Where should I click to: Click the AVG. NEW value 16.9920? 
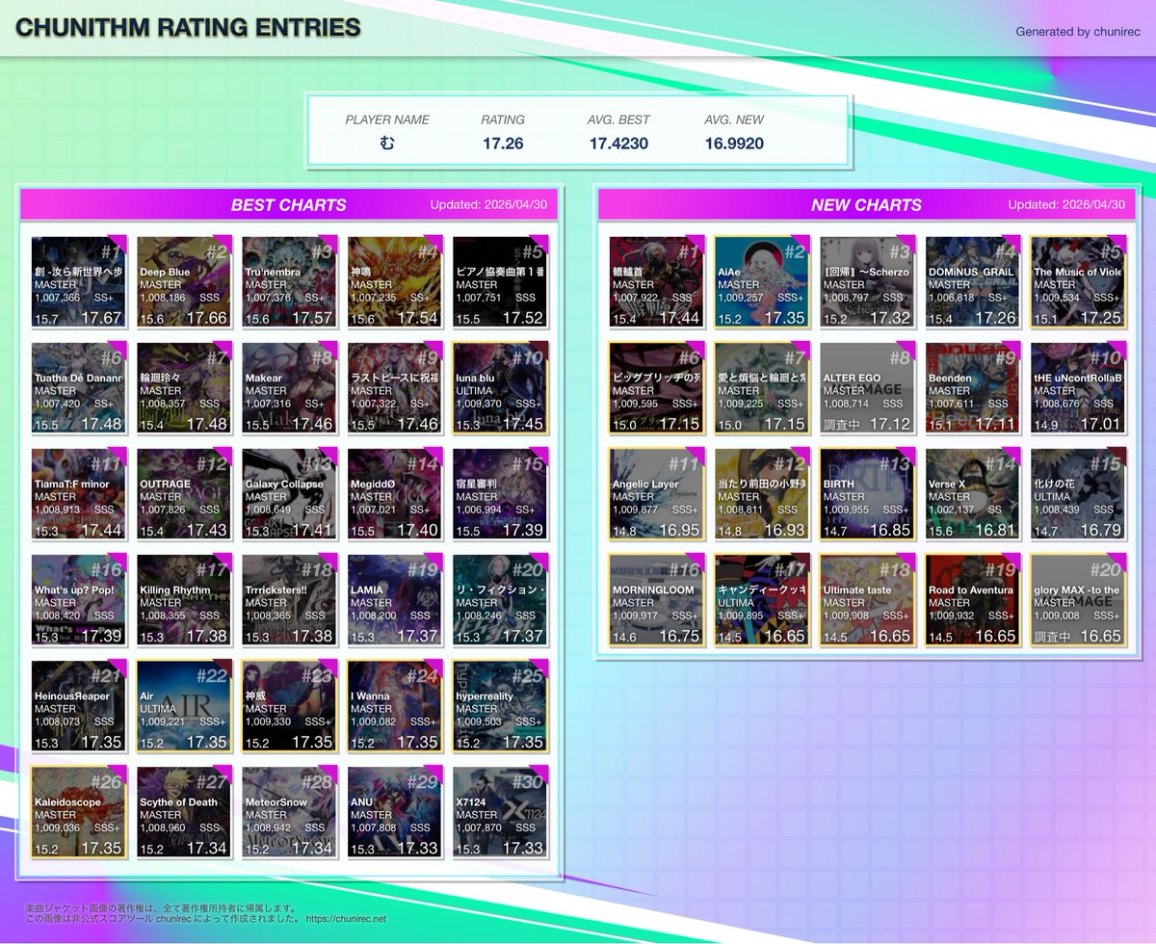[734, 144]
